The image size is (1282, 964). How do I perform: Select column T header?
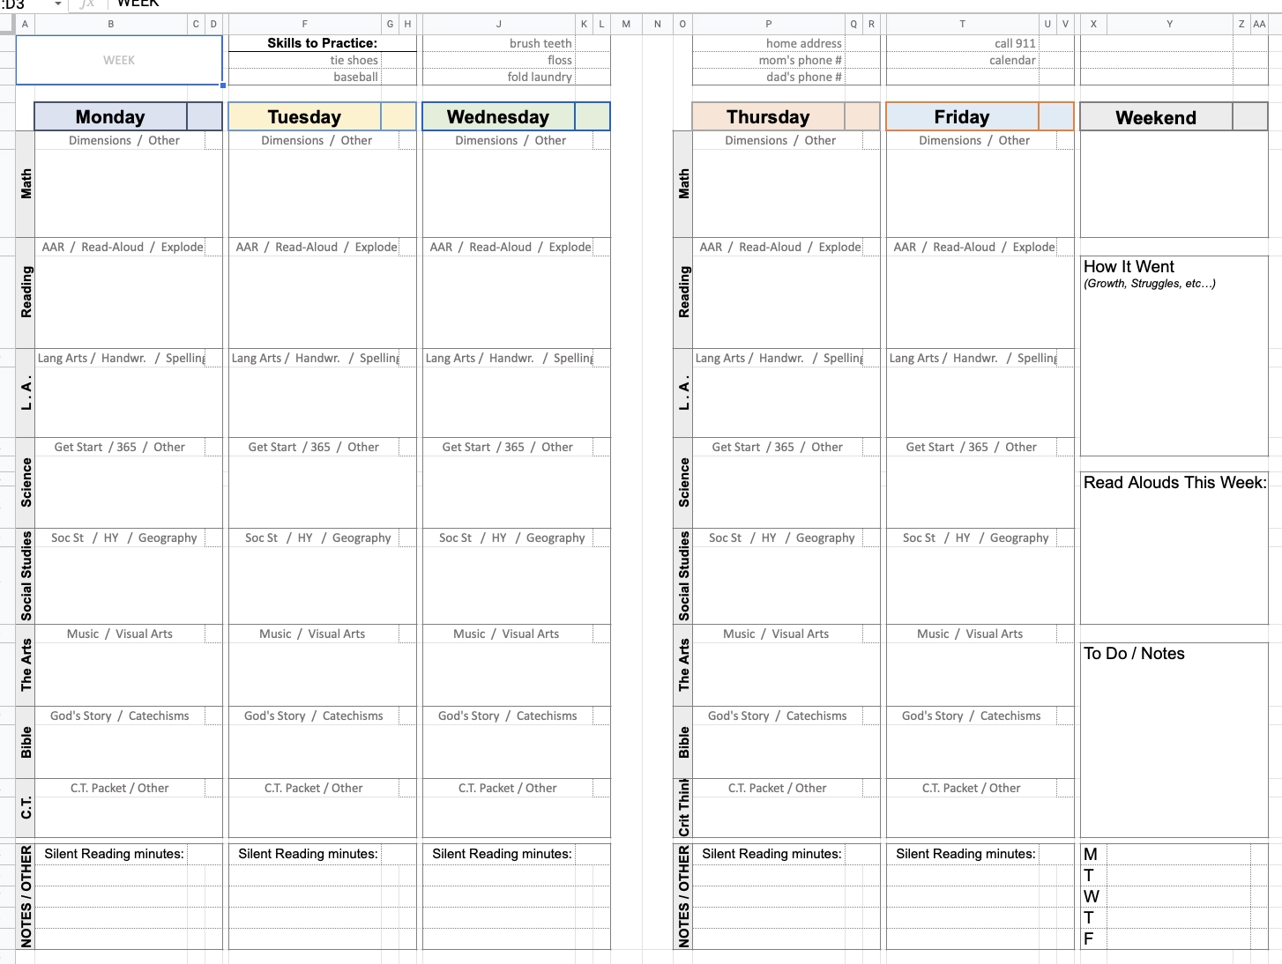(961, 24)
